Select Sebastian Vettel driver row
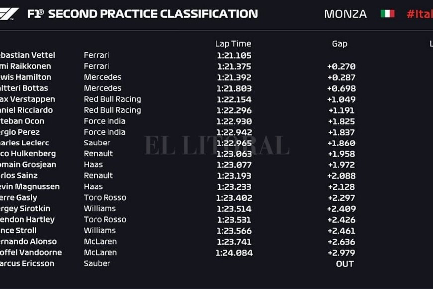433x289 pixels. 27,55
